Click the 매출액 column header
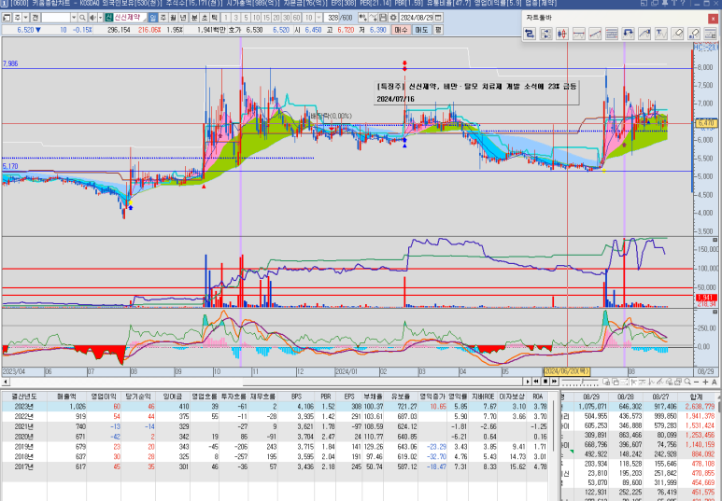The width and height of the screenshot is (722, 501). pos(66,397)
